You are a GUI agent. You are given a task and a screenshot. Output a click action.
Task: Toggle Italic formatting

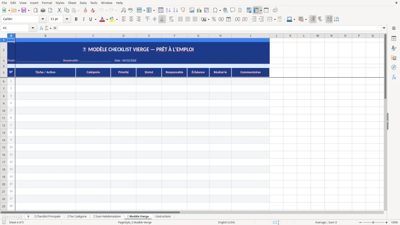(x=83, y=19)
